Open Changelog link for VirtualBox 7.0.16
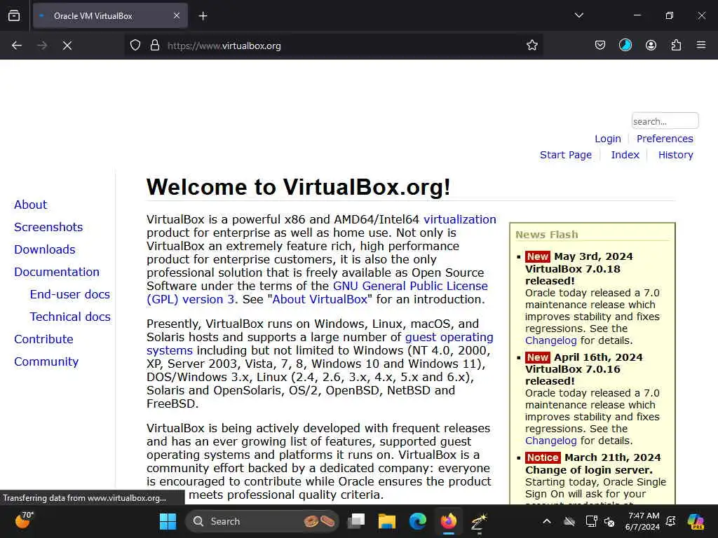 pos(551,441)
